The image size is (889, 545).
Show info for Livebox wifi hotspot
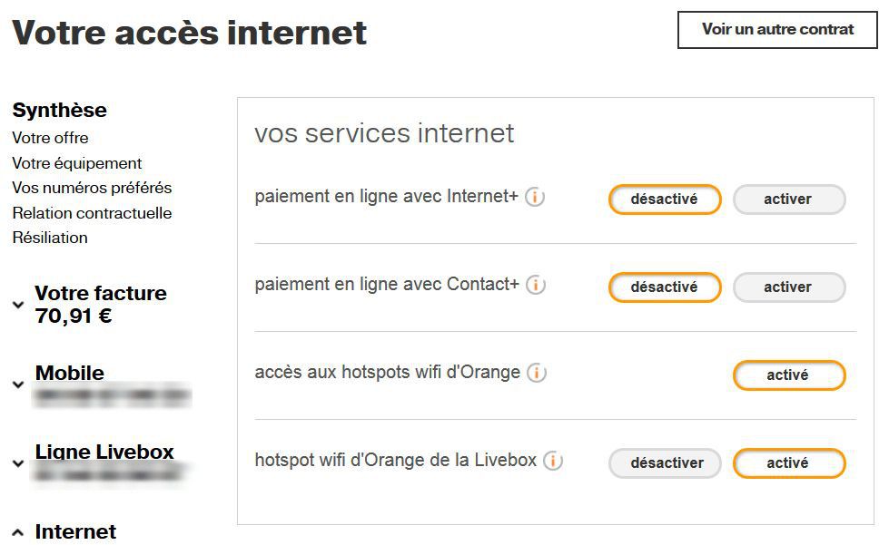[x=553, y=461]
